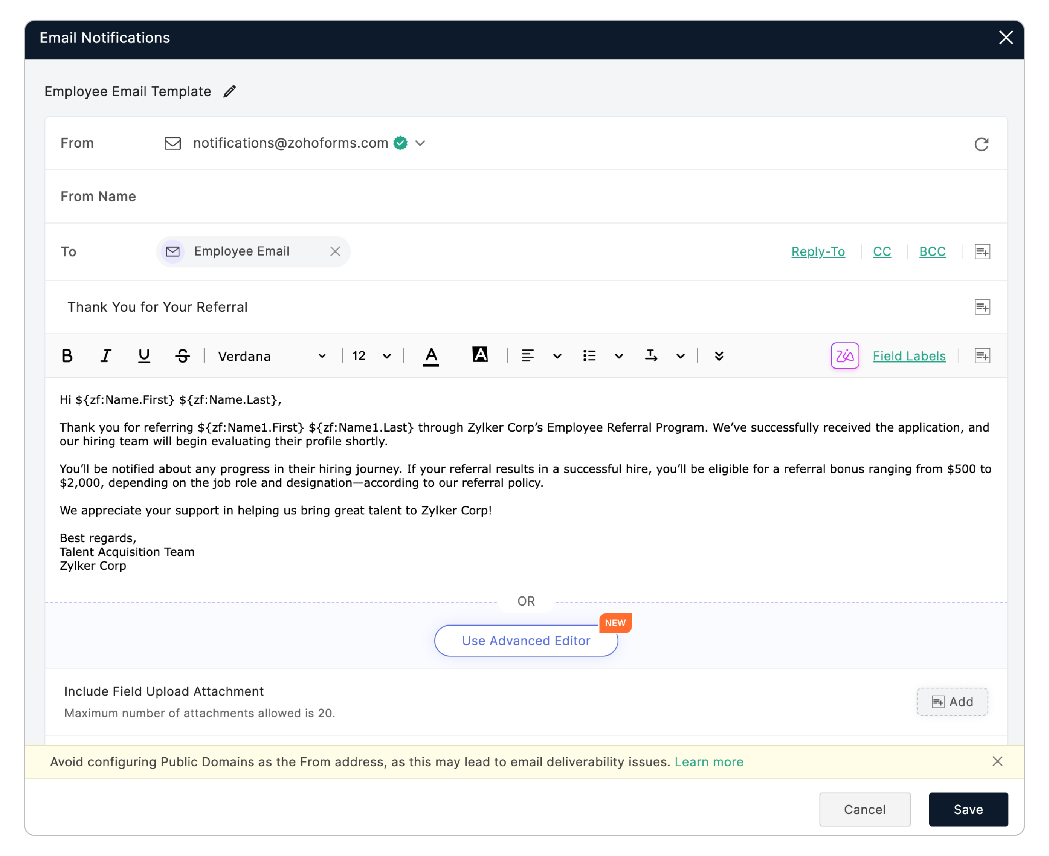Image resolution: width=1049 pixels, height=856 pixels.
Task: Toggle bold formatting
Action: (68, 356)
